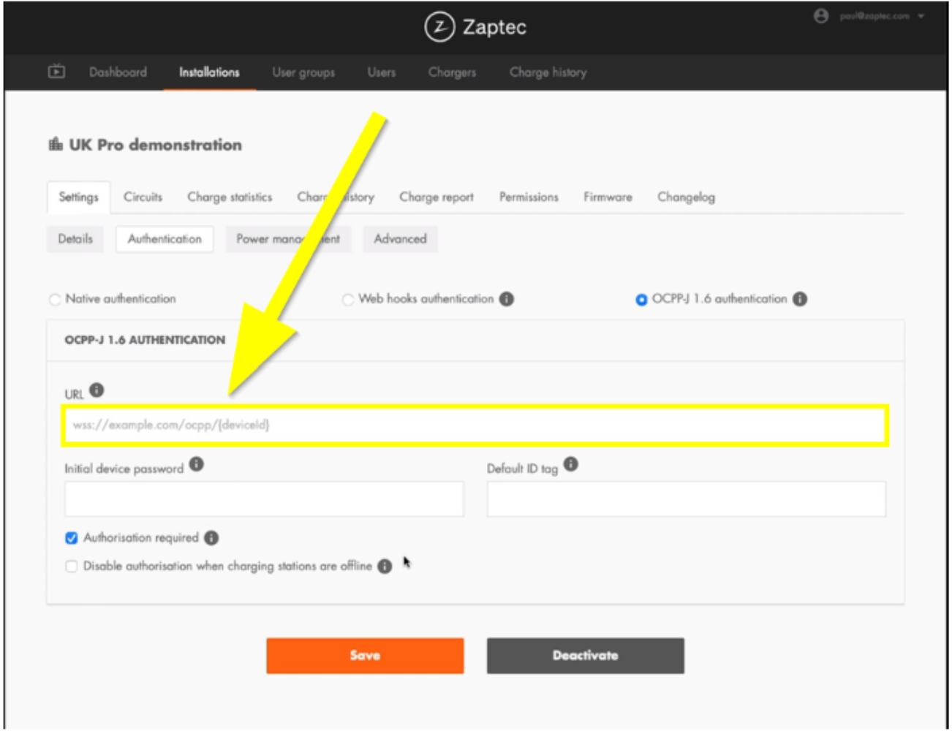The width and height of the screenshot is (952, 731).
Task: Enable Disable authorisation when charging stations offline
Action: point(71,567)
